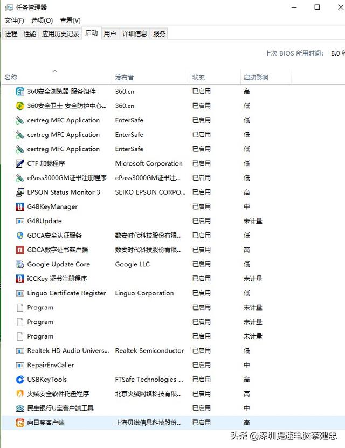Screen dimensions: 345x448
Task: Maximize the Task Manager window
Action: (x=317, y=7)
